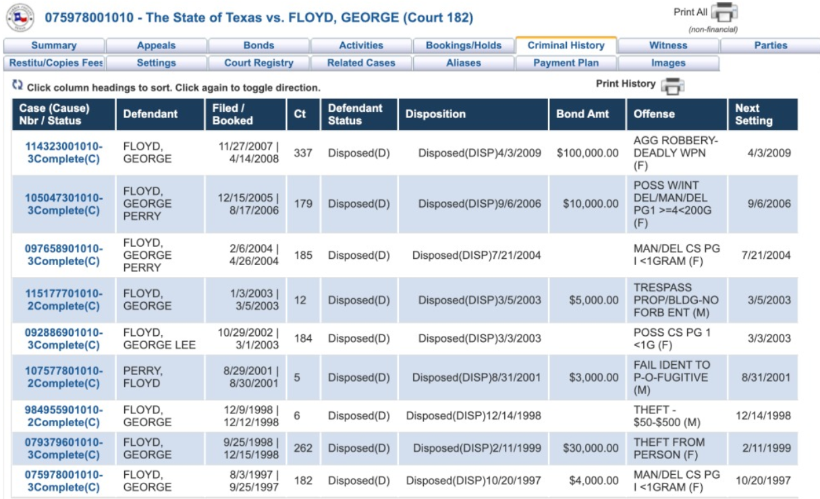
Task: Sort by the Bond Amt column heading
Action: [x=588, y=115]
